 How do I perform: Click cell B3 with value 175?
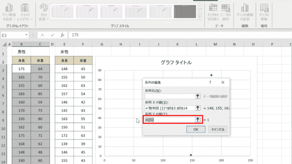pyautogui.click(x=21, y=69)
